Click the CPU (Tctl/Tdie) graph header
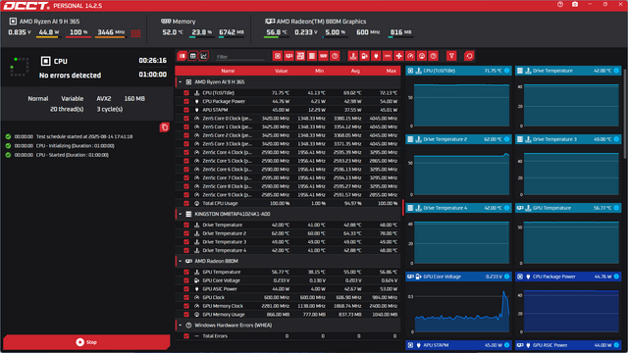 pyautogui.click(x=458, y=71)
